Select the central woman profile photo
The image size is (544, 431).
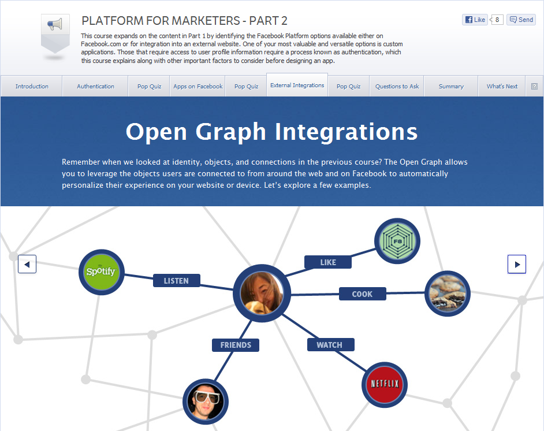click(262, 293)
